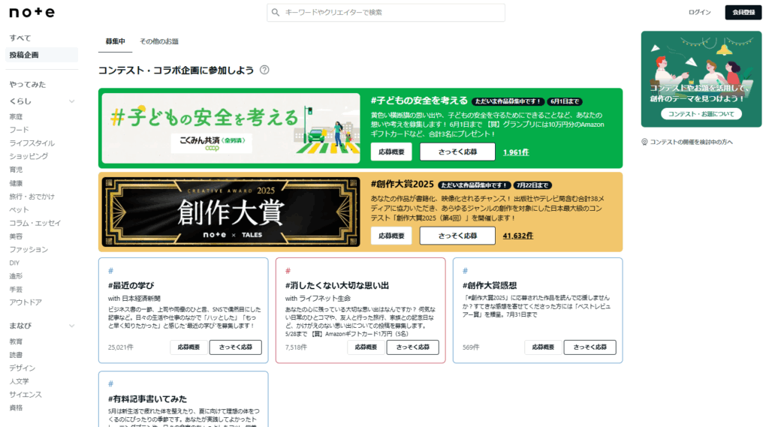Click さっそく応募 for #子どもの安全を考える
This screenshot has height=427, width=769.
tap(457, 152)
